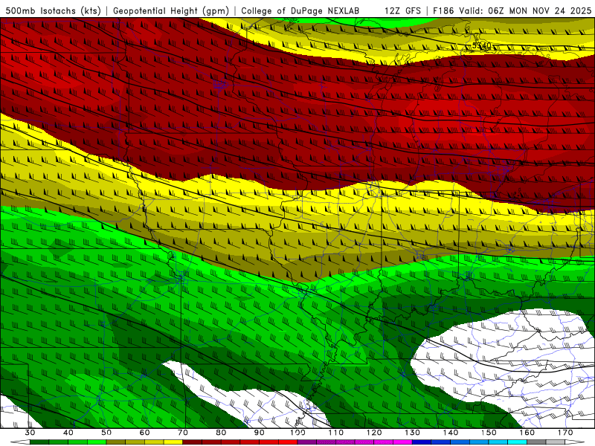Screen dimensions: 595x446
Task: Click the '150' value on the color scale
Action: pos(489,433)
